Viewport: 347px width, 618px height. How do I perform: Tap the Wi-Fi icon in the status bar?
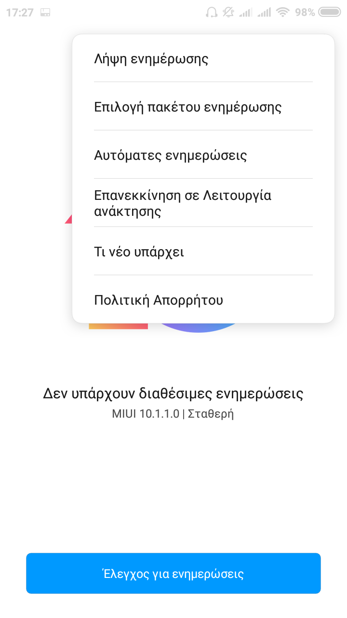pos(282,13)
